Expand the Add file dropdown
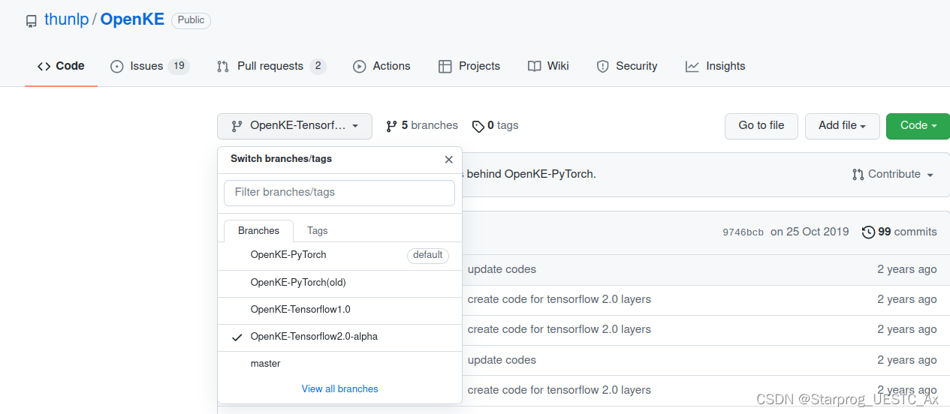950x414 pixels. point(842,126)
